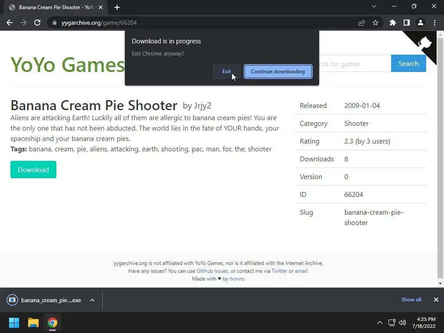Open the clock showing 4:25 PM
The height and width of the screenshot is (333, 444).
point(424,323)
